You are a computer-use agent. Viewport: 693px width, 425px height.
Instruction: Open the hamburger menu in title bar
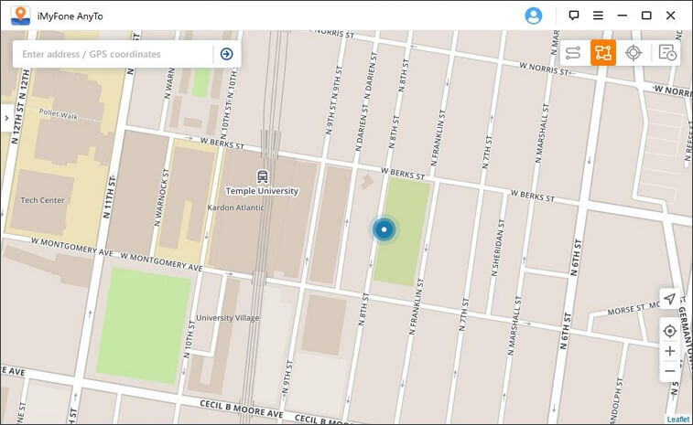tap(598, 16)
